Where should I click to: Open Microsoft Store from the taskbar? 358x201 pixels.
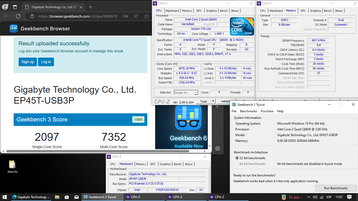pos(67,197)
